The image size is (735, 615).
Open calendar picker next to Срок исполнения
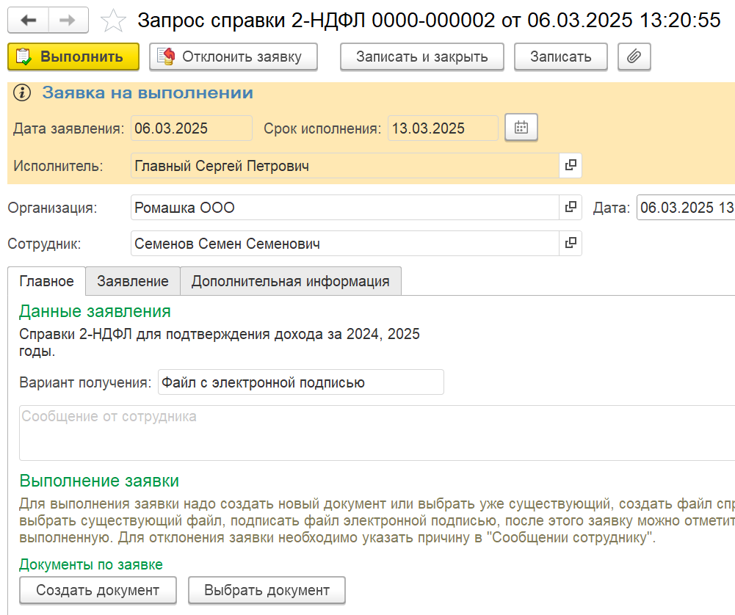(521, 128)
